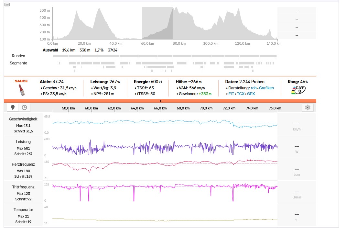Open chart settings via gear icon

[308, 107]
